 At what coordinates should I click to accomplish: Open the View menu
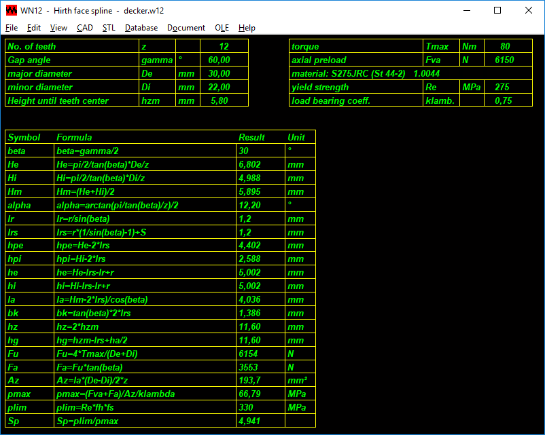point(58,28)
